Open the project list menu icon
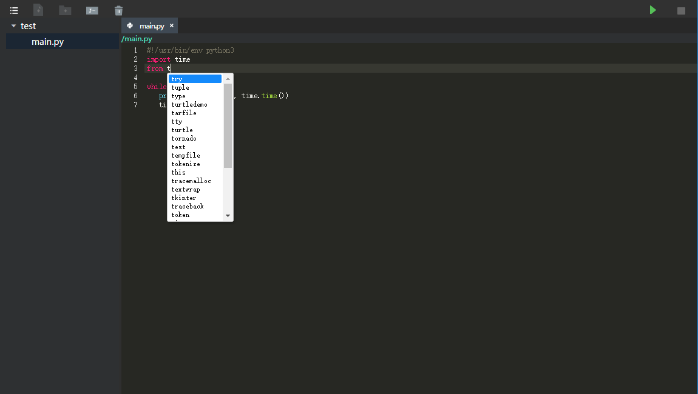The height and width of the screenshot is (394, 698). point(14,10)
